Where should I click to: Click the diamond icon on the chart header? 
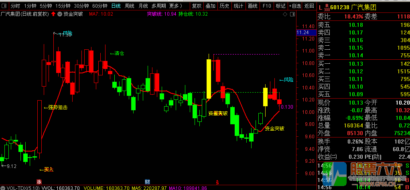tap(285, 14)
